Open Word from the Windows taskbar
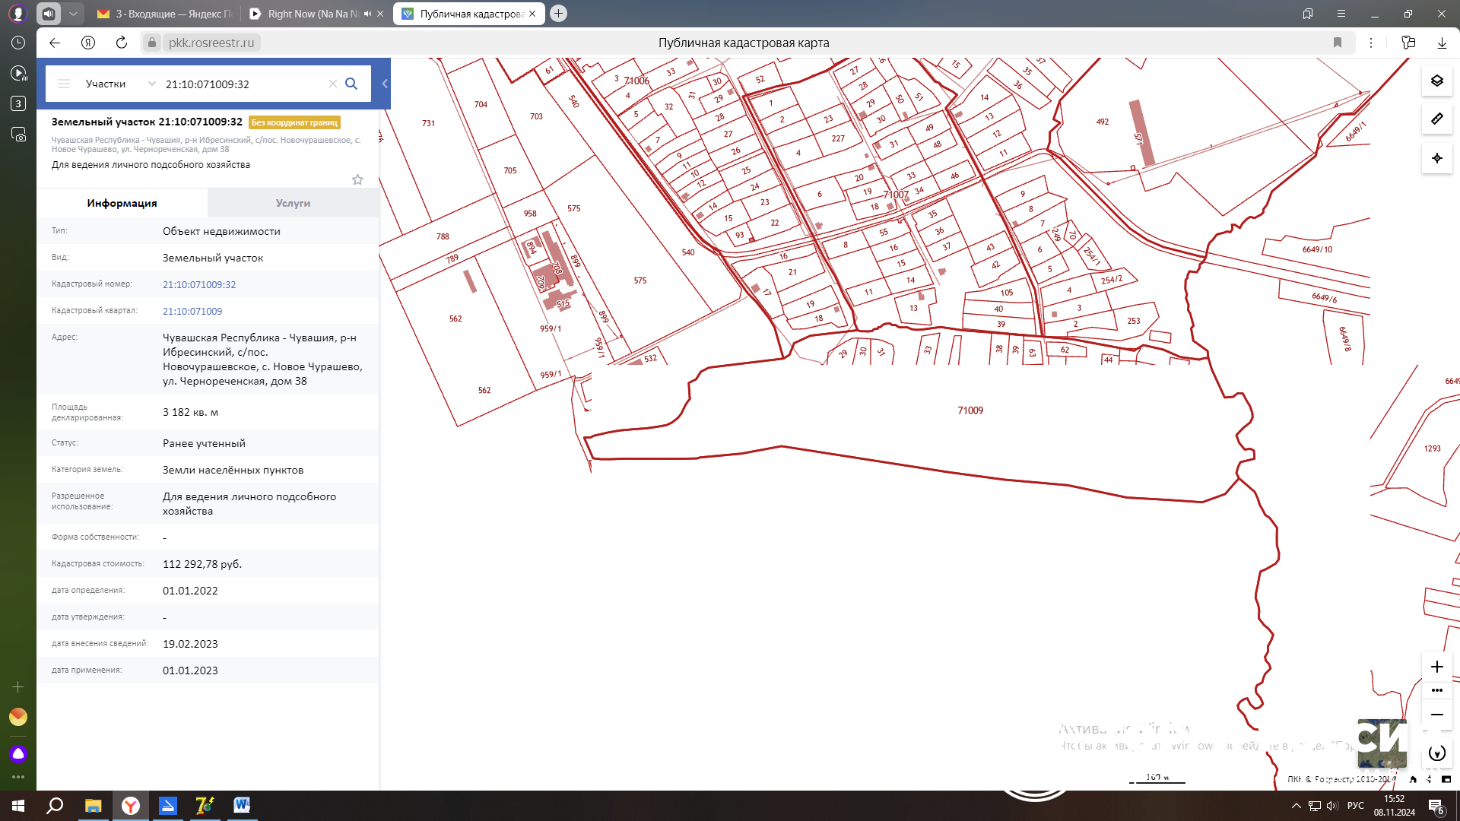This screenshot has height=821, width=1460. (x=242, y=805)
